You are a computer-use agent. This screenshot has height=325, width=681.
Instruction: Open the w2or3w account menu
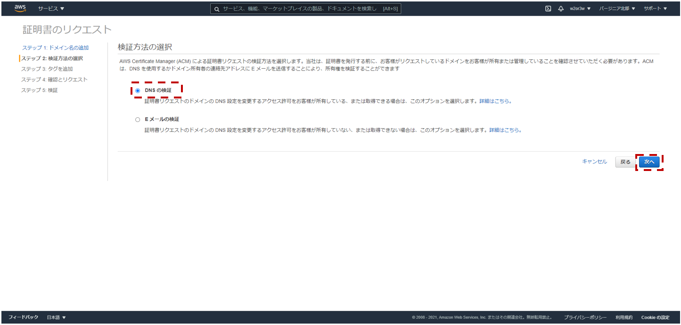(x=580, y=8)
